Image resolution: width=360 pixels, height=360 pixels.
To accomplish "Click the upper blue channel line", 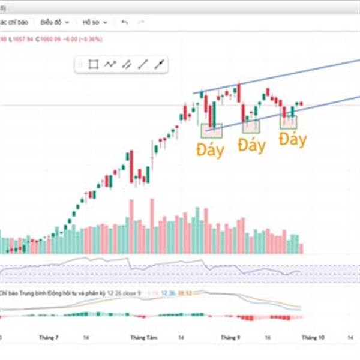I will [x=300, y=73].
